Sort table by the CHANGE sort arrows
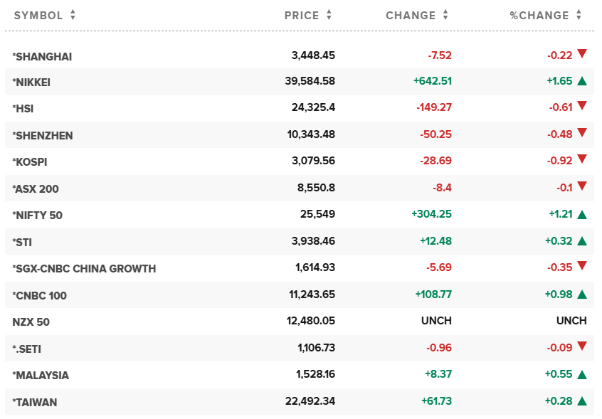Screen dimensions: 602x419 tap(445, 15)
